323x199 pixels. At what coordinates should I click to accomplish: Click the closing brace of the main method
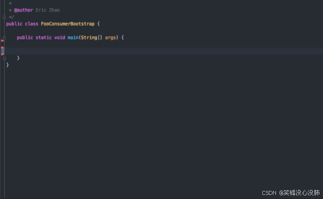tap(18, 58)
